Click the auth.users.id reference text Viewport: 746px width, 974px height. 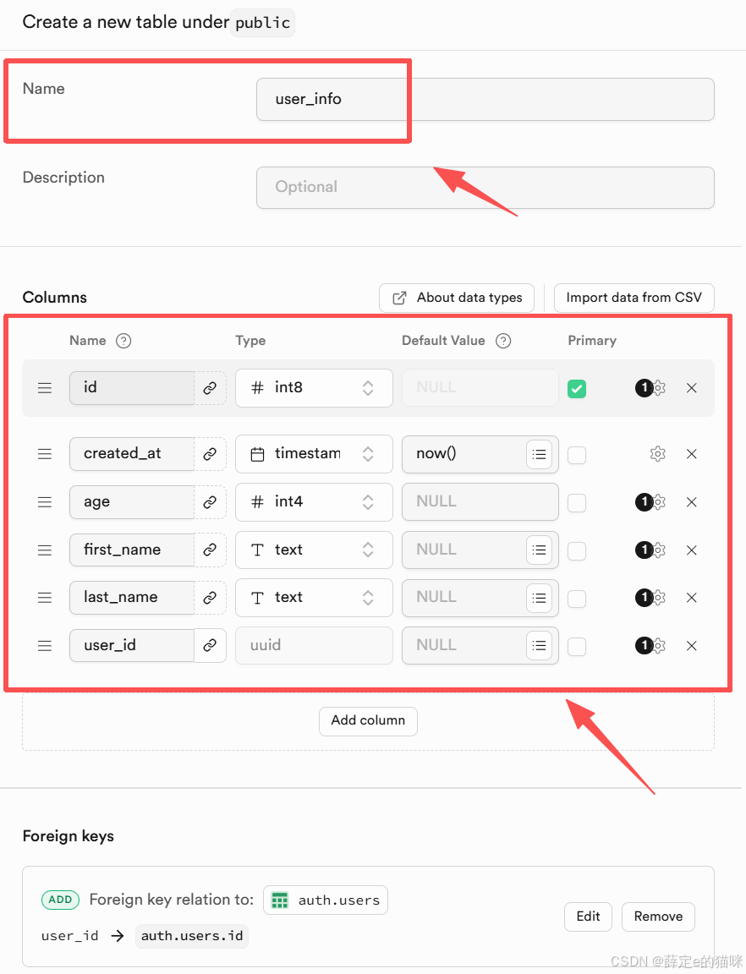tap(192, 936)
